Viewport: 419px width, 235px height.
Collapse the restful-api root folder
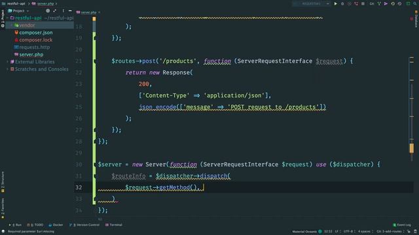pos(7,18)
